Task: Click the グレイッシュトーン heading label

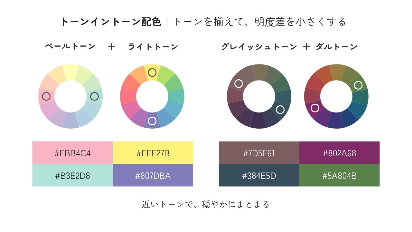Action: click(x=259, y=47)
